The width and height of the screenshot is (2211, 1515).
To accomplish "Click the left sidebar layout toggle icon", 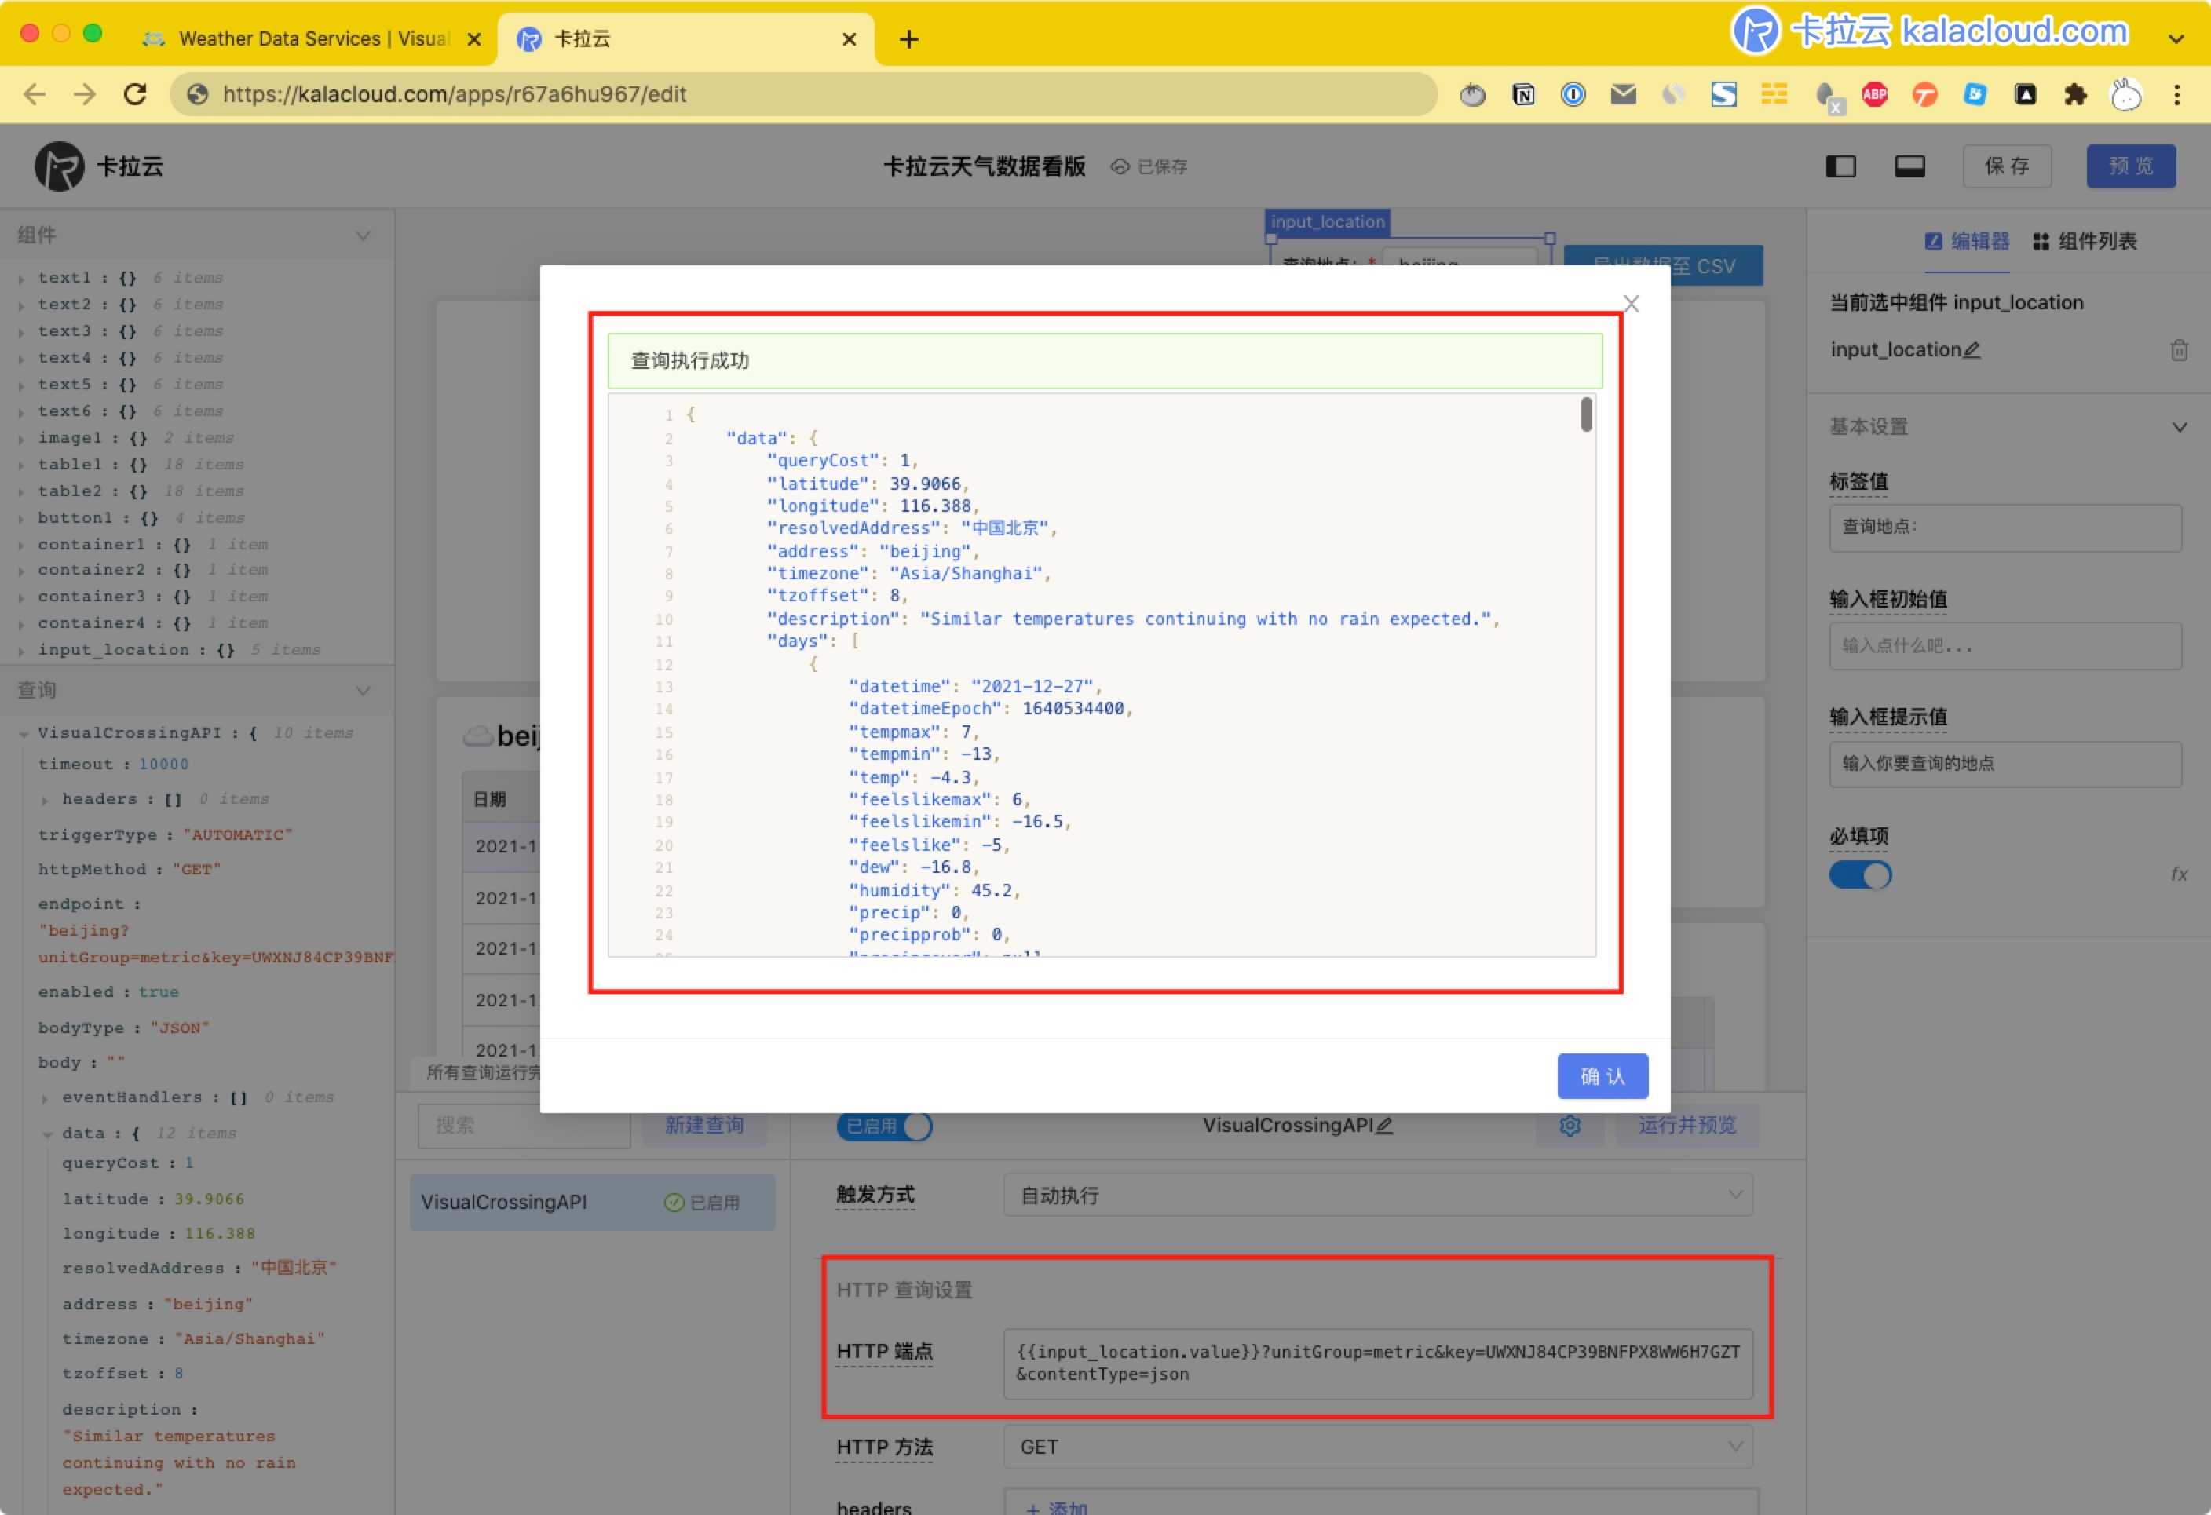I will (1840, 166).
